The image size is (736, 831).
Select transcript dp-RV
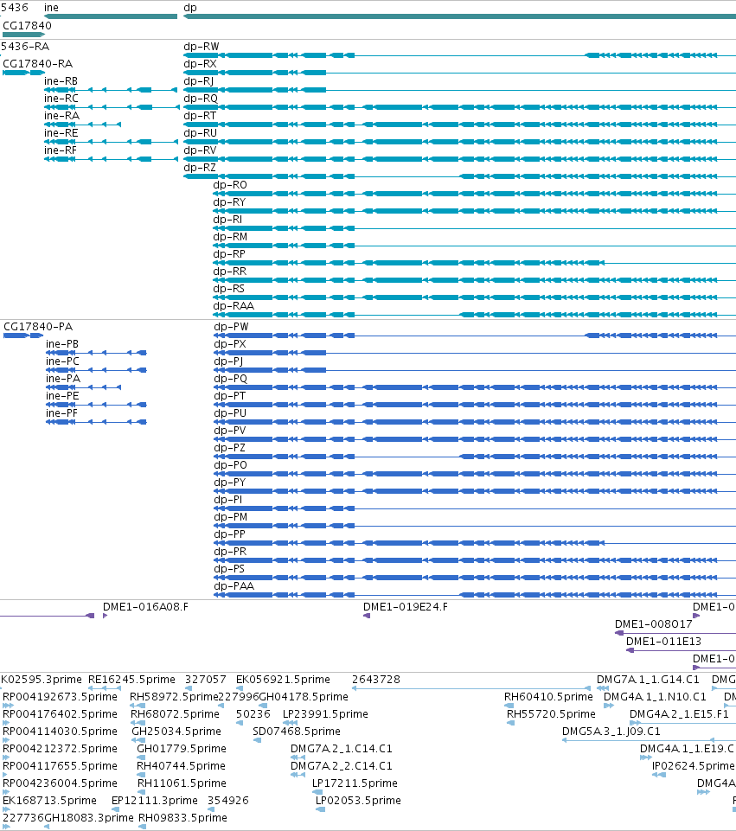[x=201, y=150]
